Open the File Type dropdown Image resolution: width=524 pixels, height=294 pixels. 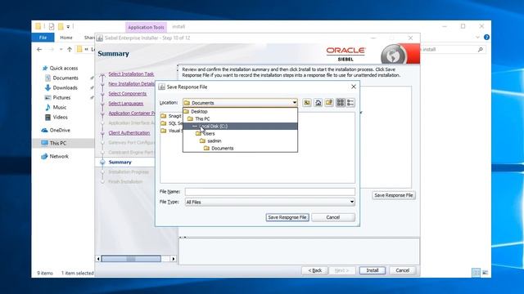pos(270,202)
